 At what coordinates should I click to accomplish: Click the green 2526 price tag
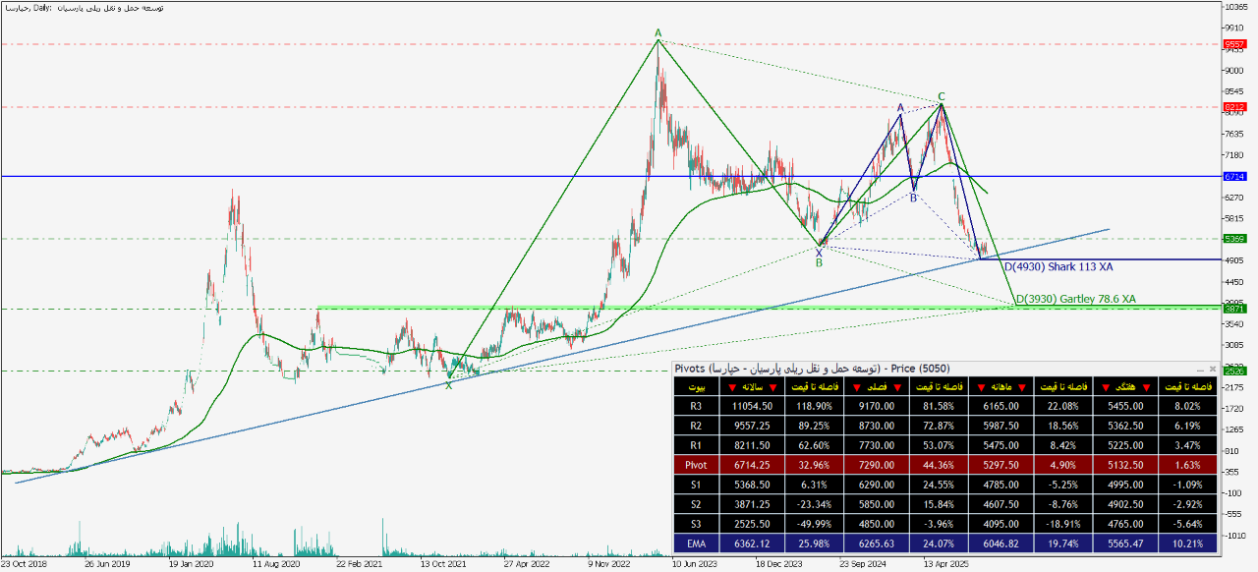(1234, 371)
